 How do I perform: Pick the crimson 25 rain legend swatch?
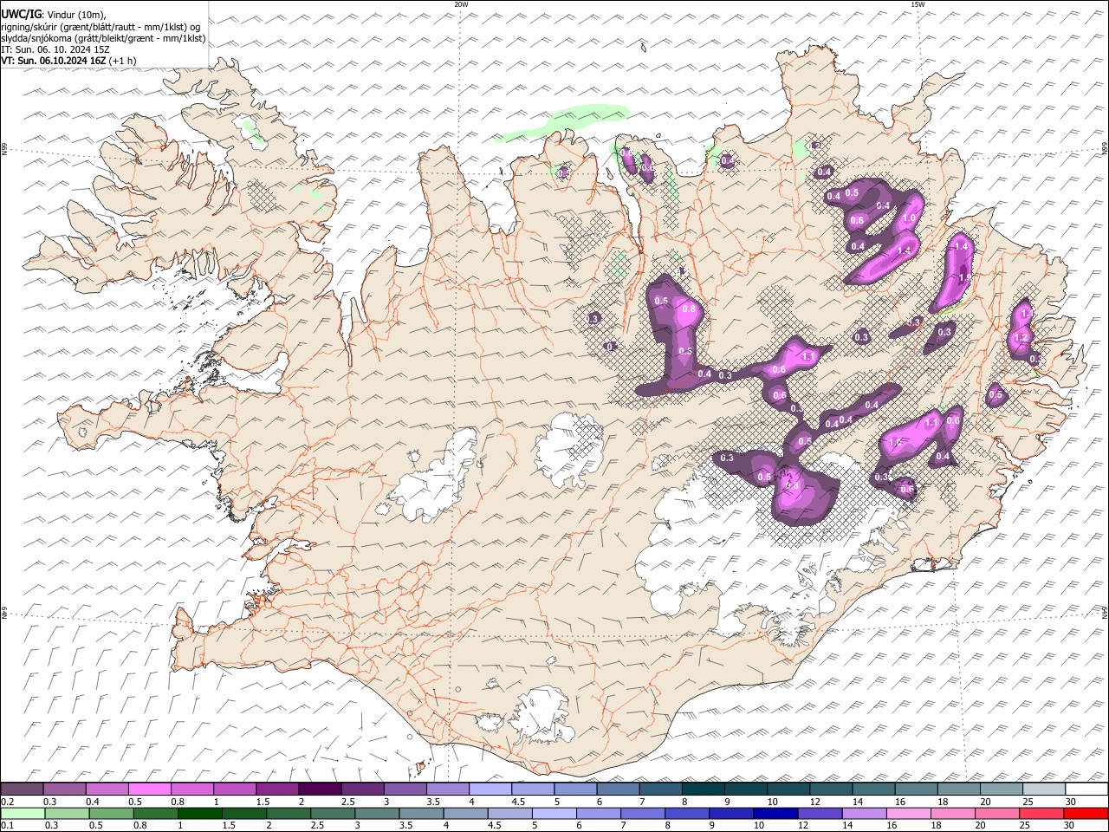click(1042, 814)
